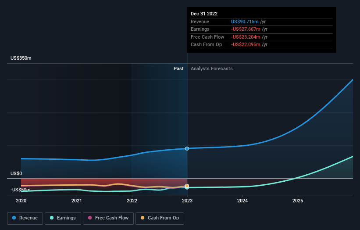Click the 2024 x-axis label

(242, 201)
